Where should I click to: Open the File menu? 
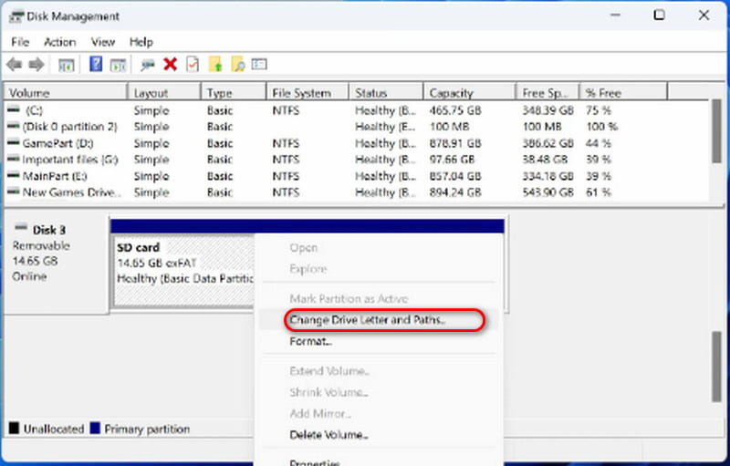click(20, 42)
